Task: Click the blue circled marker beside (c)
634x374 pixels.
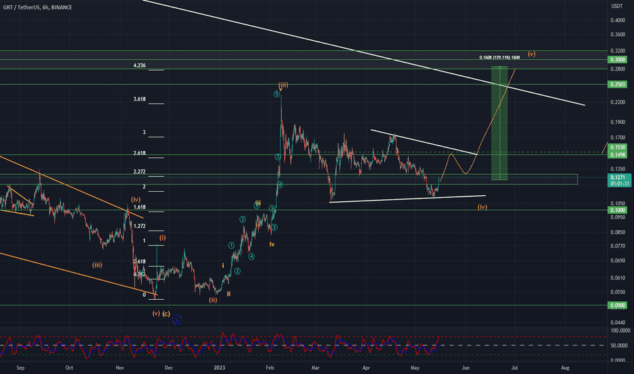Action: [177, 320]
